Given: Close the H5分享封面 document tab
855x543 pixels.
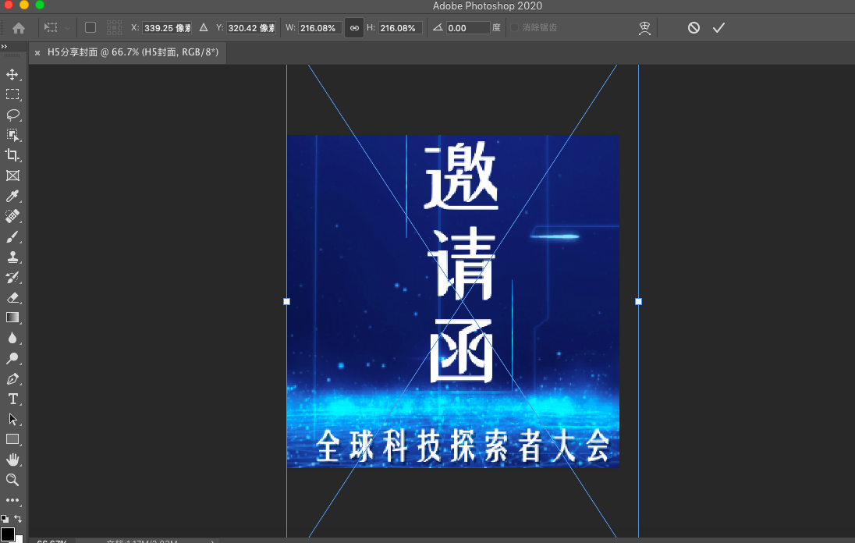Looking at the screenshot, I should coord(37,53).
